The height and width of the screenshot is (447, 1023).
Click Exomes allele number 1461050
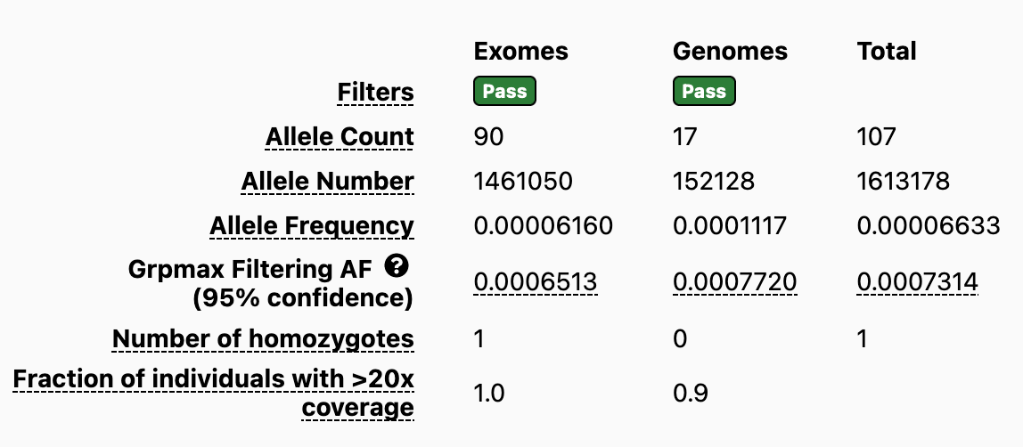523,181
